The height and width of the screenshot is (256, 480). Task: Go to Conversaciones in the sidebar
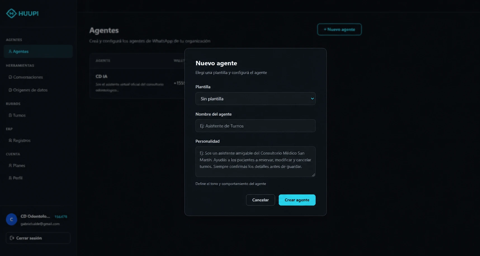[38, 77]
